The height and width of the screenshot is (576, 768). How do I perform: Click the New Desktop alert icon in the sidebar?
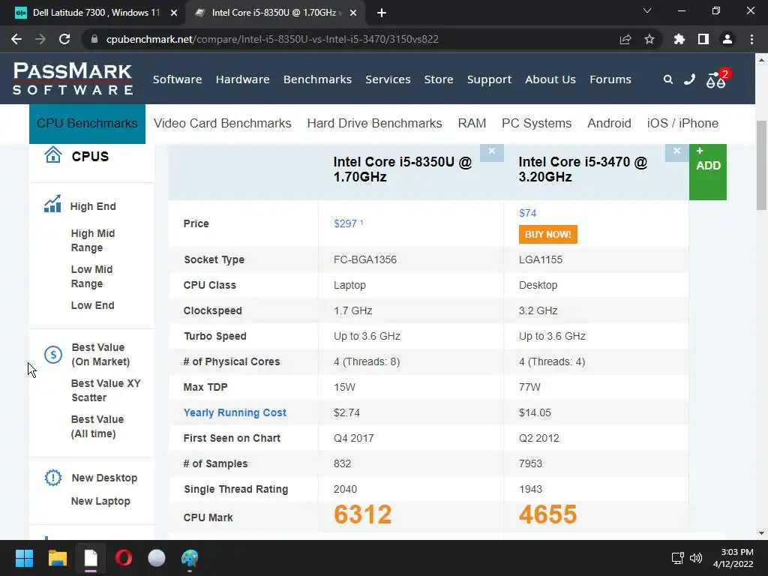coord(53,478)
